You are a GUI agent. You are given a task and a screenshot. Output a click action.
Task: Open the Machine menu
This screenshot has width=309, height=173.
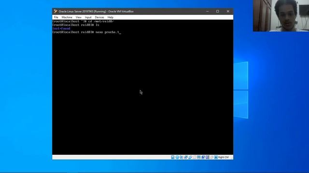[67, 17]
